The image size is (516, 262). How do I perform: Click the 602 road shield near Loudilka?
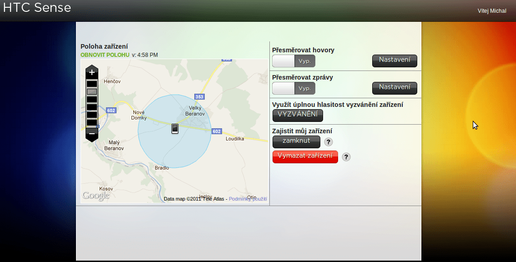(x=217, y=131)
